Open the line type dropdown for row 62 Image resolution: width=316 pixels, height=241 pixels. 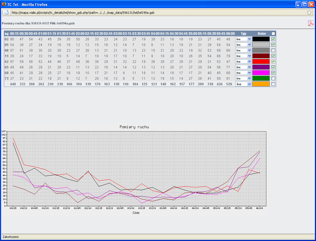[x=243, y=61]
